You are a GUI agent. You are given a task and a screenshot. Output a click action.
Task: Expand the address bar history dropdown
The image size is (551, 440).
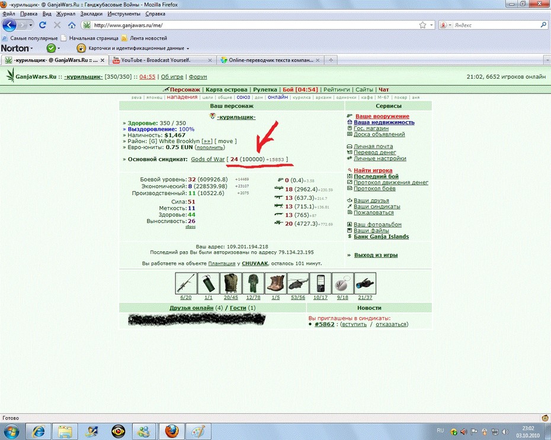(431, 25)
